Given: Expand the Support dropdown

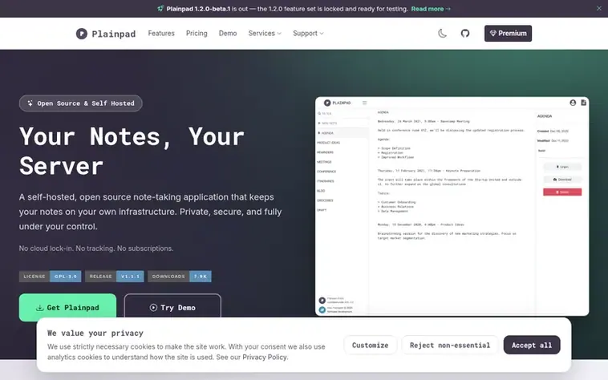Looking at the screenshot, I should tap(308, 34).
